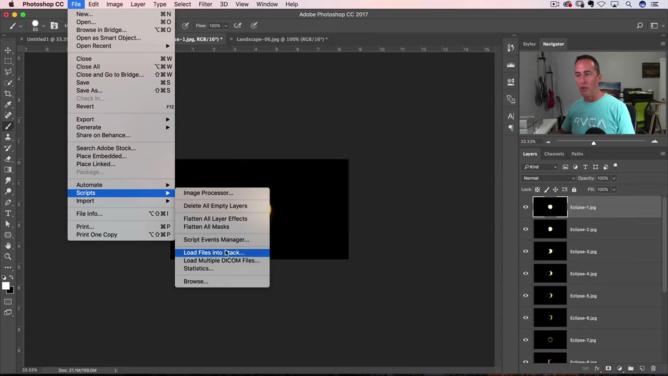Hide the Eclipse-2.jpg layer

pyautogui.click(x=525, y=229)
